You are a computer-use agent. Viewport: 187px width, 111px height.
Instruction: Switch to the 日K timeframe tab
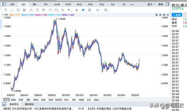pyautogui.click(x=23, y=4)
